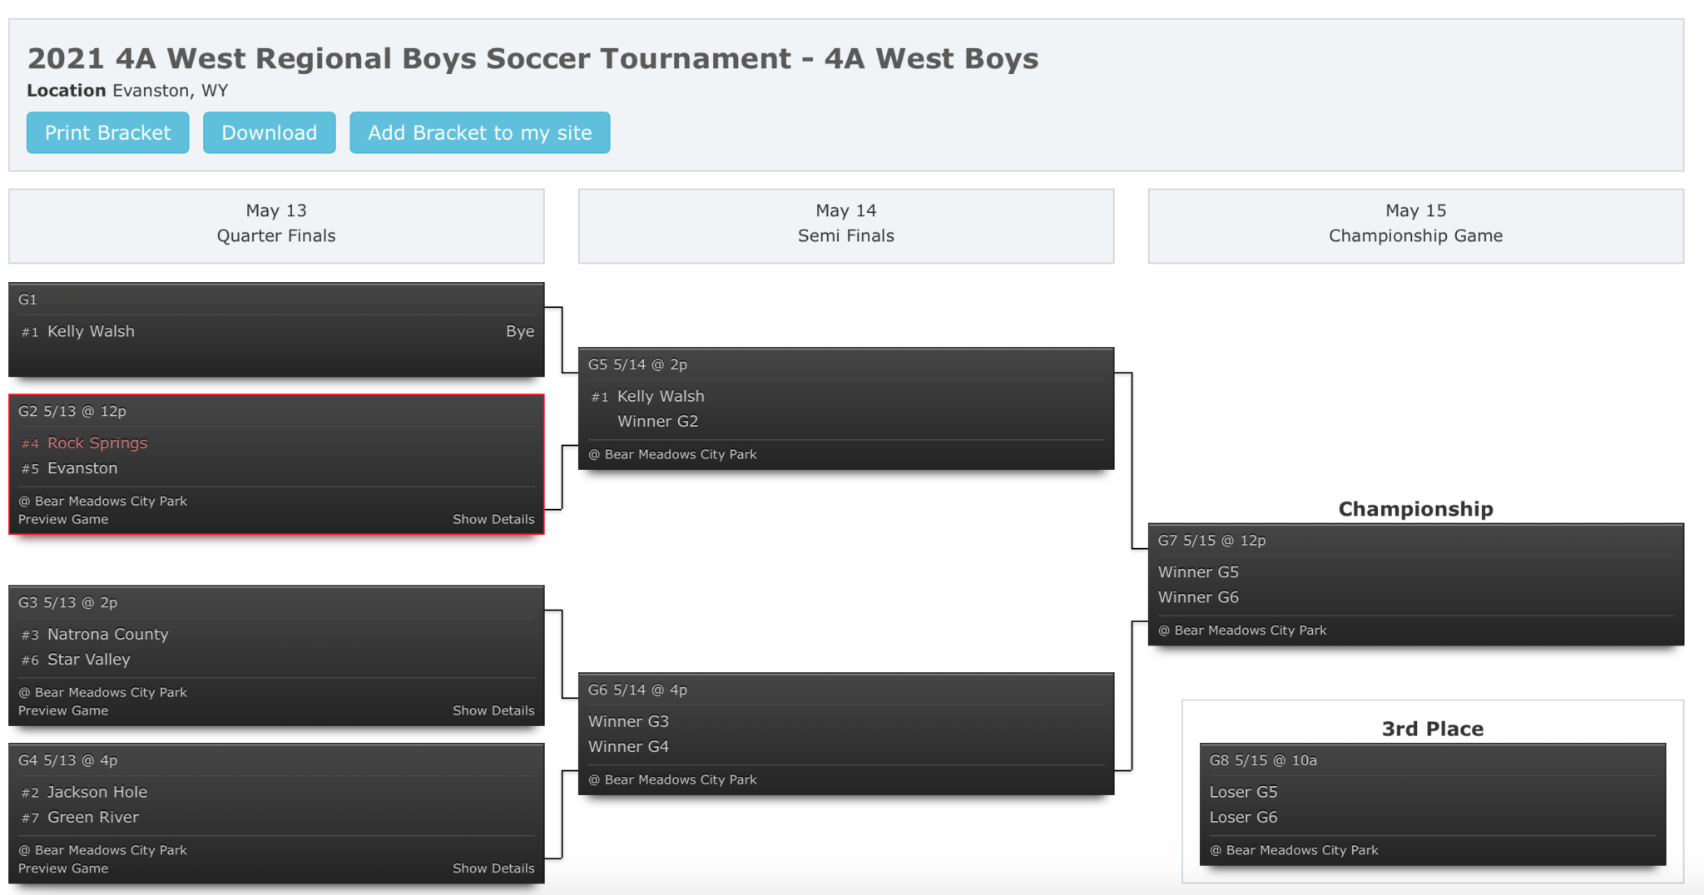The height and width of the screenshot is (895, 1704).
Task: Open Preview Game link for G2
Action: tap(63, 520)
